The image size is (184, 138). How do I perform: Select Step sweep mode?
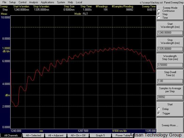pos(159,14)
